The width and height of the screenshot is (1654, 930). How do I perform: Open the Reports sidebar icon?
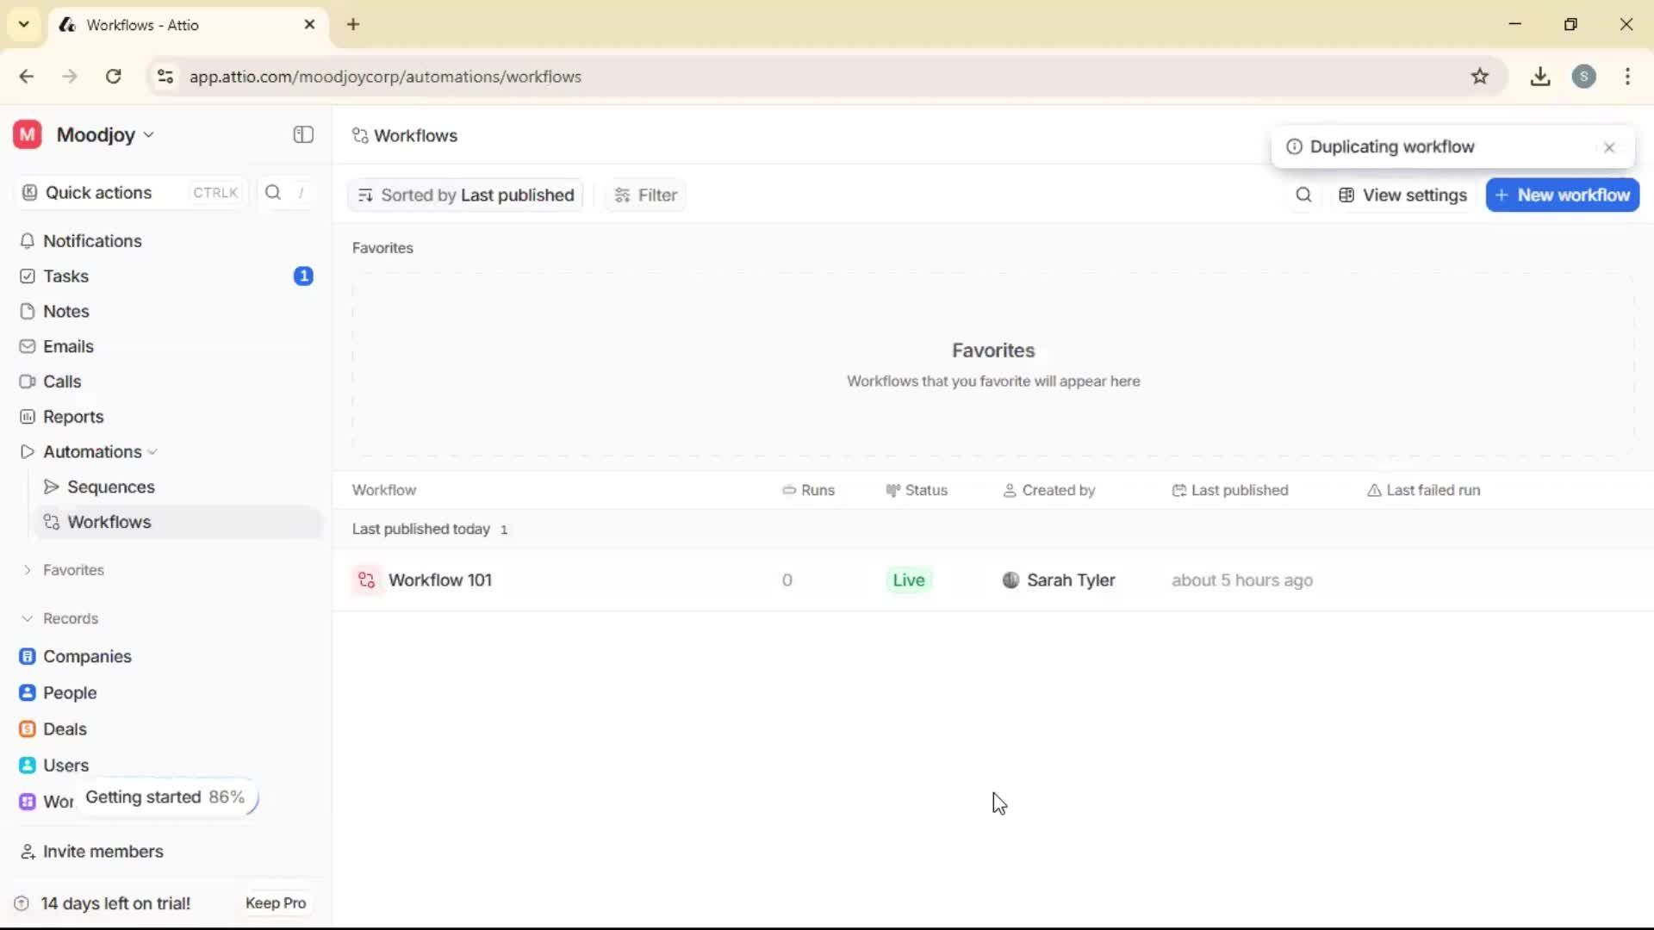pyautogui.click(x=28, y=416)
